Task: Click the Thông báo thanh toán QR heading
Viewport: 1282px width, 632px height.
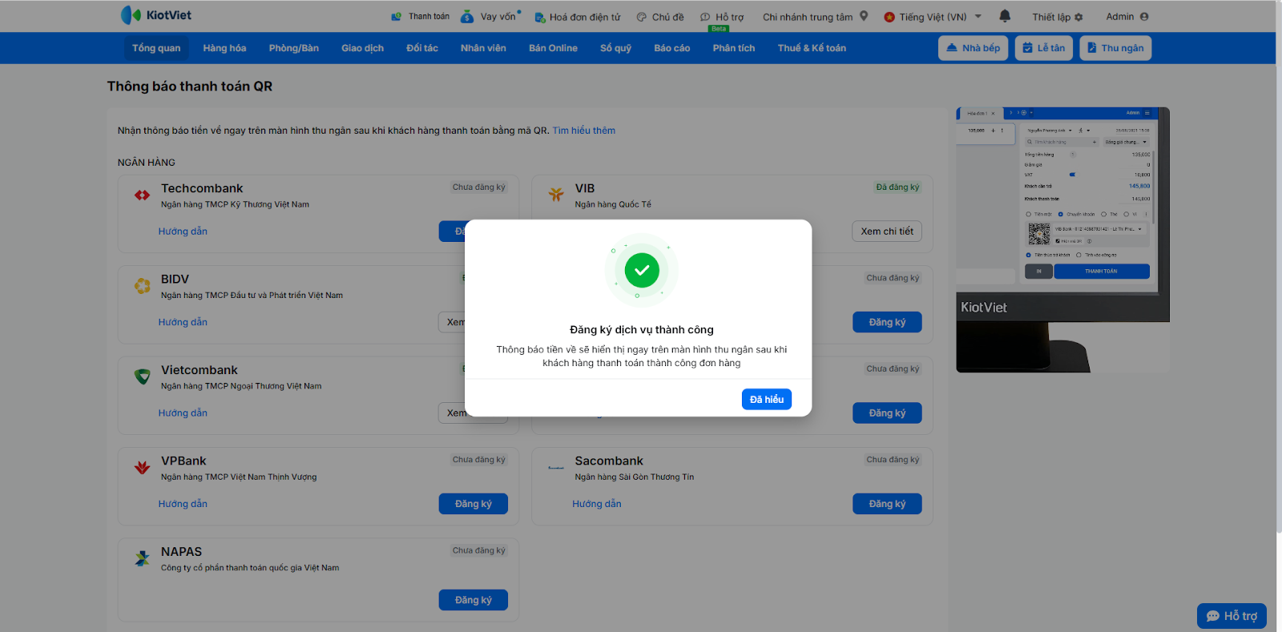Action: (190, 87)
